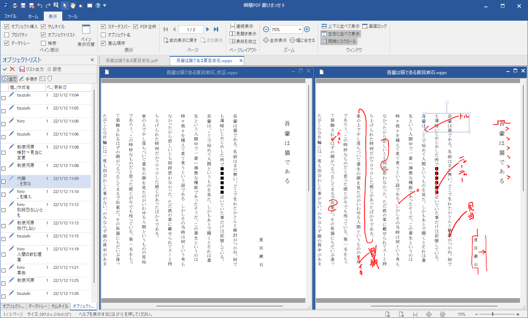Click リスト出力 in object list
Screen dimensions: 528x318
pos(31,69)
